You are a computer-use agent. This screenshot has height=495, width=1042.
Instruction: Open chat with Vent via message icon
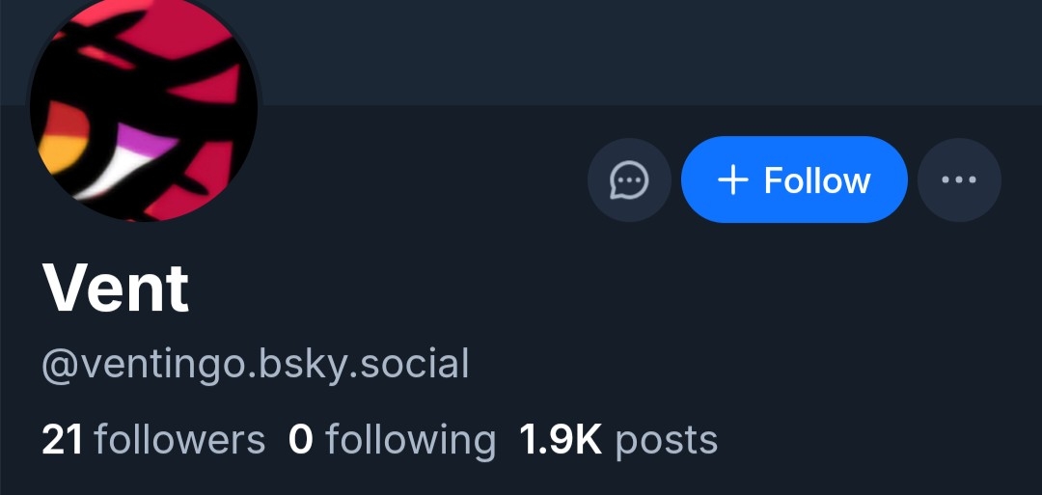tap(629, 180)
